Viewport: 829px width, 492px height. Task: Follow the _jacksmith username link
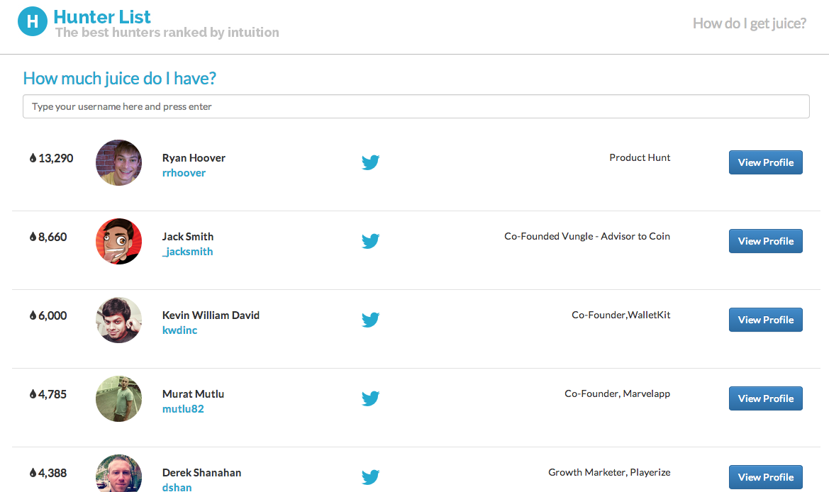click(187, 252)
